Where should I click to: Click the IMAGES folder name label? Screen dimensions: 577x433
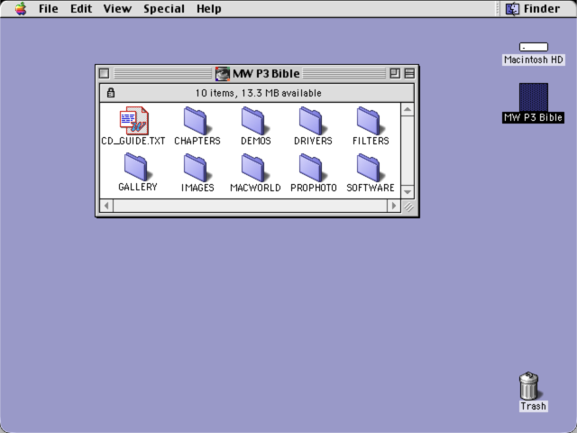[197, 188]
